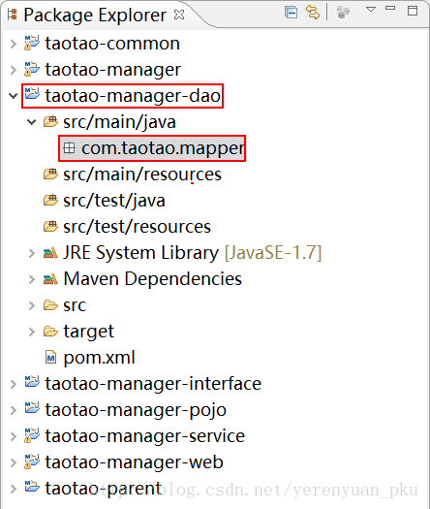Select the taotao-parent label
Screen dimensions: 430x509
103,489
